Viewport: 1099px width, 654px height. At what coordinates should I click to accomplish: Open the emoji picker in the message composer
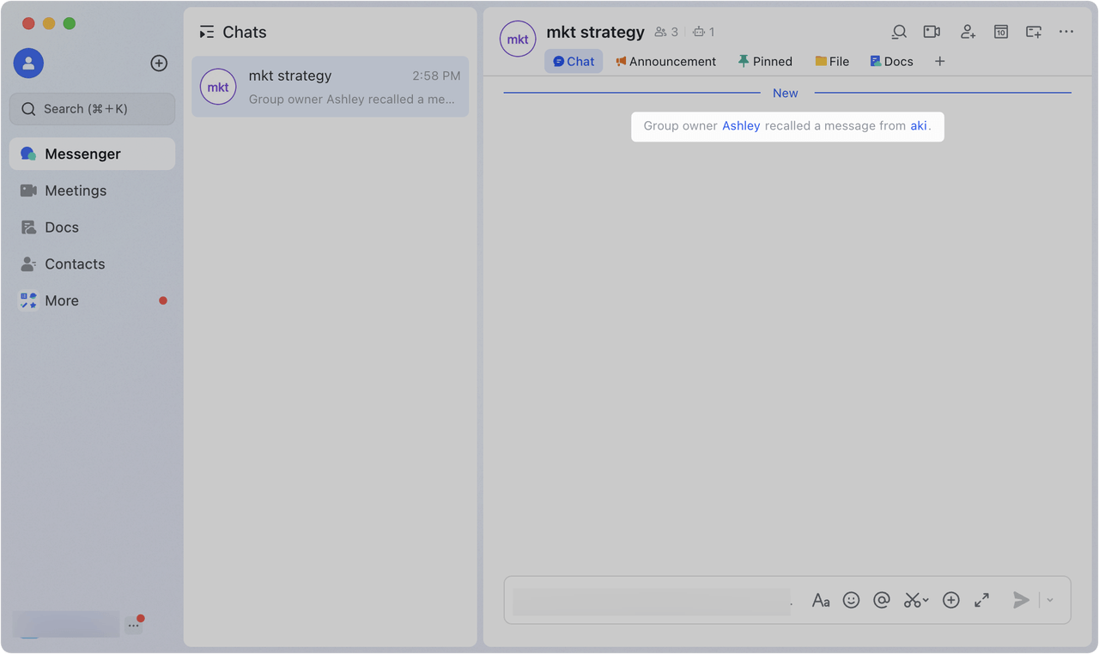coord(851,600)
